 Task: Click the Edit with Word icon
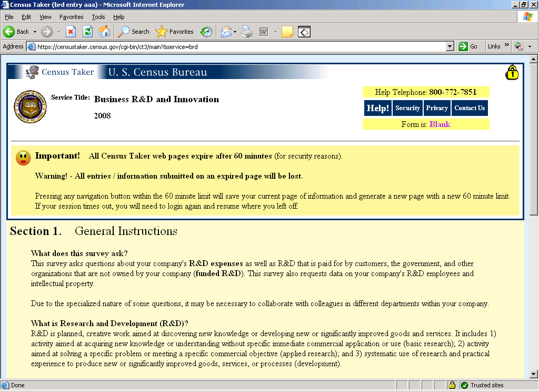(264, 32)
